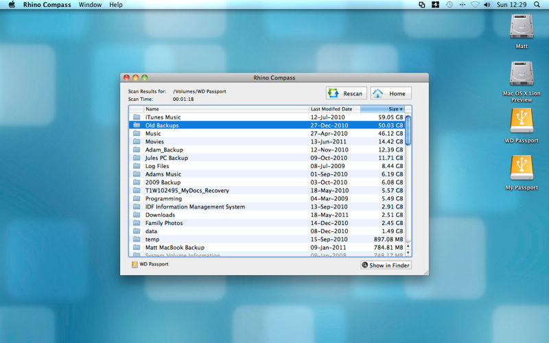Click the 5.57 GB size value
This screenshot has height=343, width=549.
click(392, 190)
